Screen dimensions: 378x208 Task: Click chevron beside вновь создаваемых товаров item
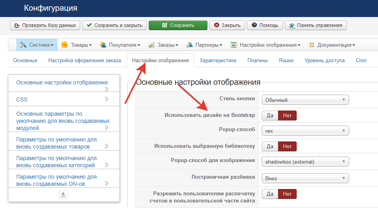(x=107, y=146)
